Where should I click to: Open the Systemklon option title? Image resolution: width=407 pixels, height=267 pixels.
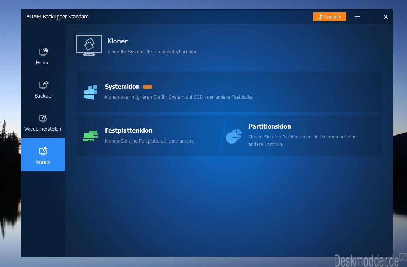122,87
